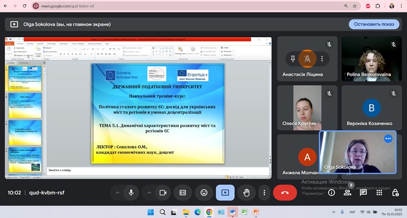
Task: Open the blue options button on Olga Sokolova self-view
Action: [388, 138]
